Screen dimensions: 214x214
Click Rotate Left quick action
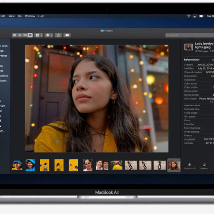190,166
